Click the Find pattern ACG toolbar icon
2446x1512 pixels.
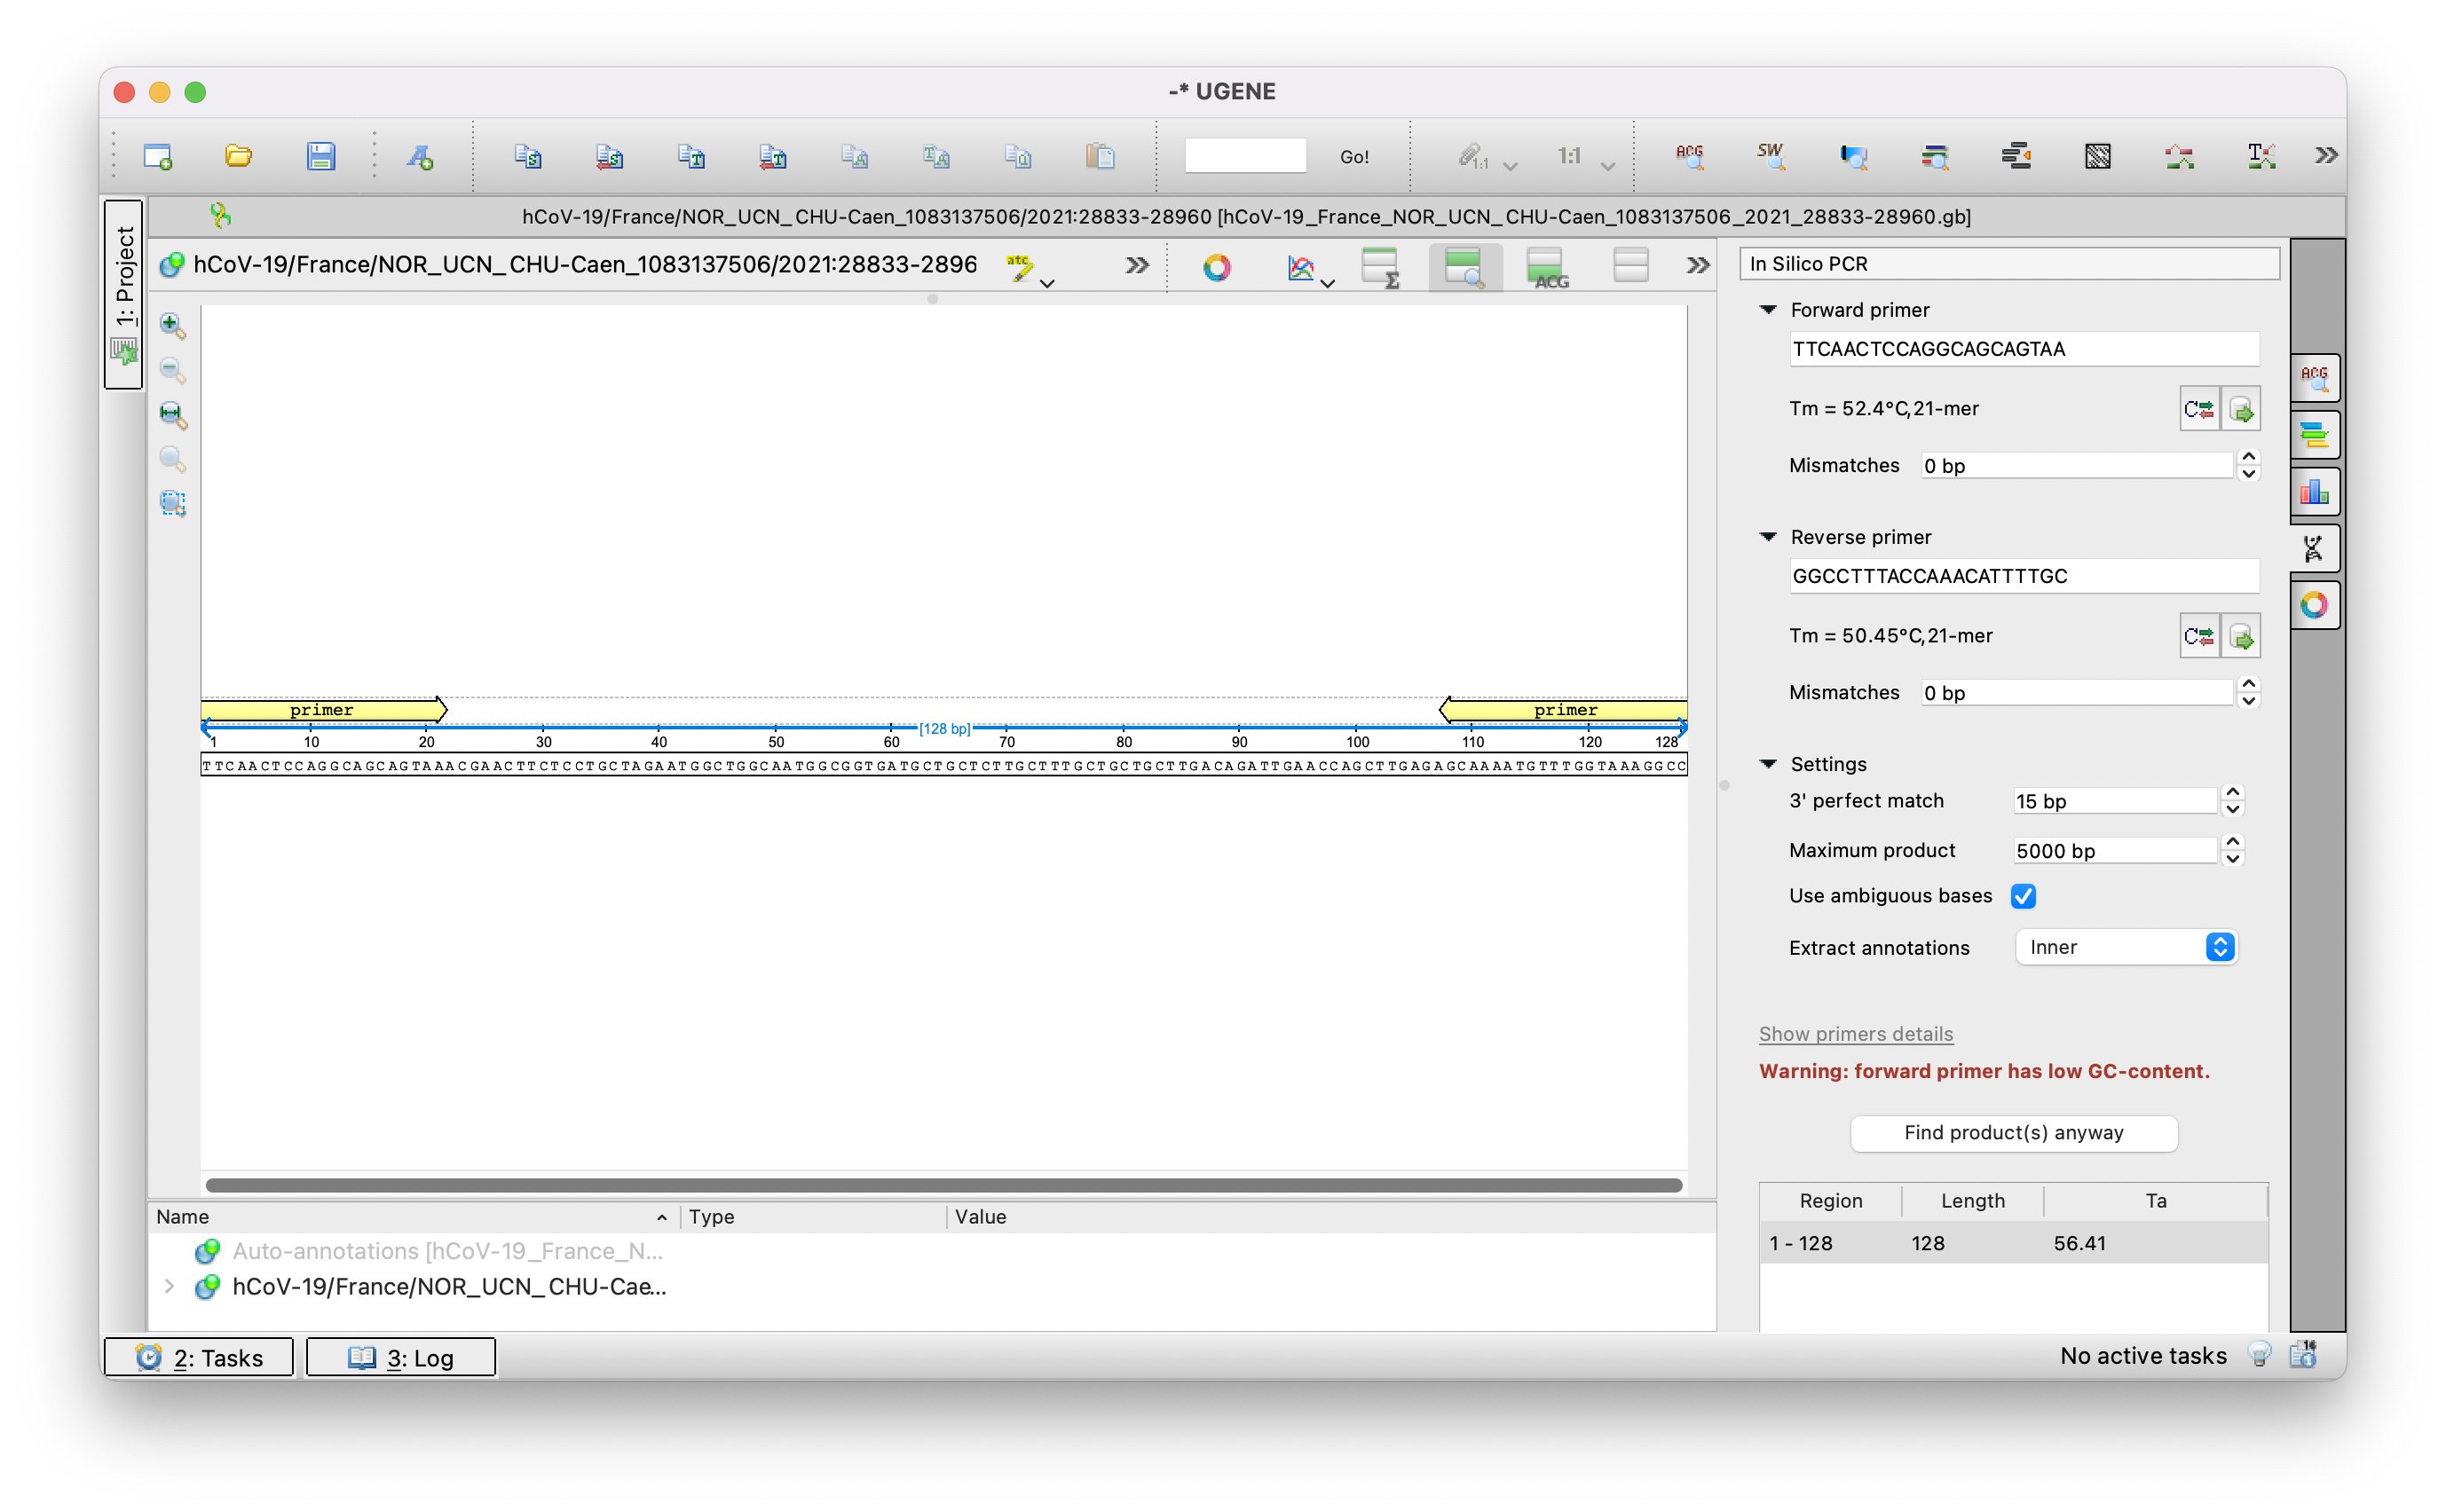pos(1689,156)
